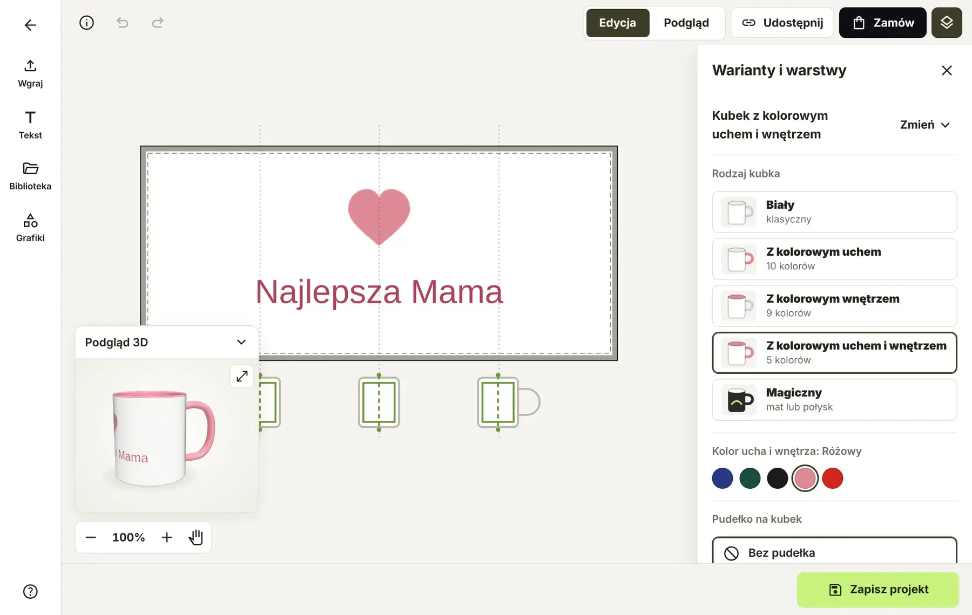Collapse the Podgląd 3D panel
The height and width of the screenshot is (615, 972).
click(241, 342)
